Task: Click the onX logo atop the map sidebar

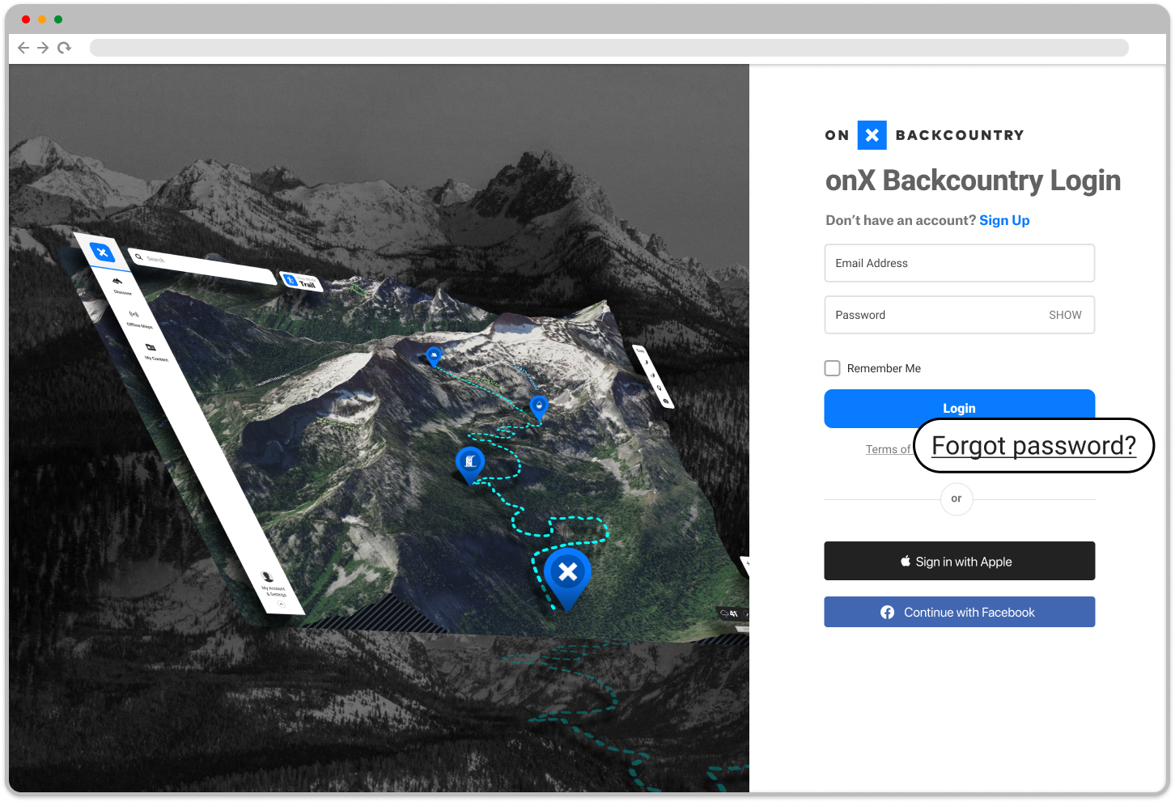Action: tap(104, 252)
